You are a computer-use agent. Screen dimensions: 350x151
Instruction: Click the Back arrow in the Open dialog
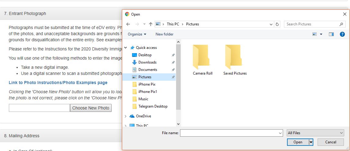pyautogui.click(x=128, y=24)
